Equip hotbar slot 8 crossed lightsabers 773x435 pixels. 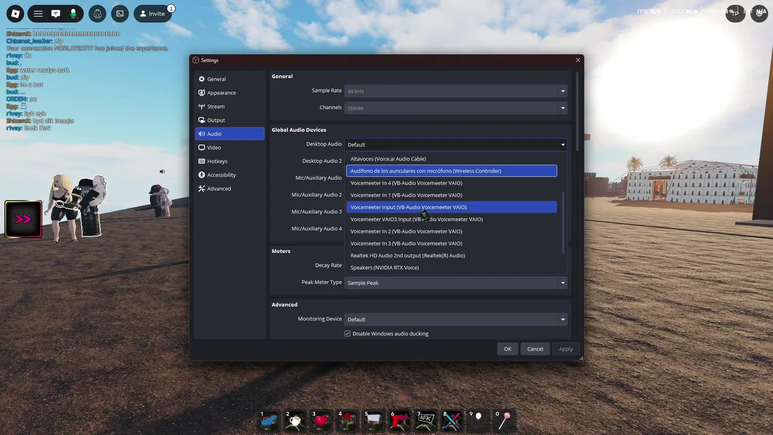[452, 420]
